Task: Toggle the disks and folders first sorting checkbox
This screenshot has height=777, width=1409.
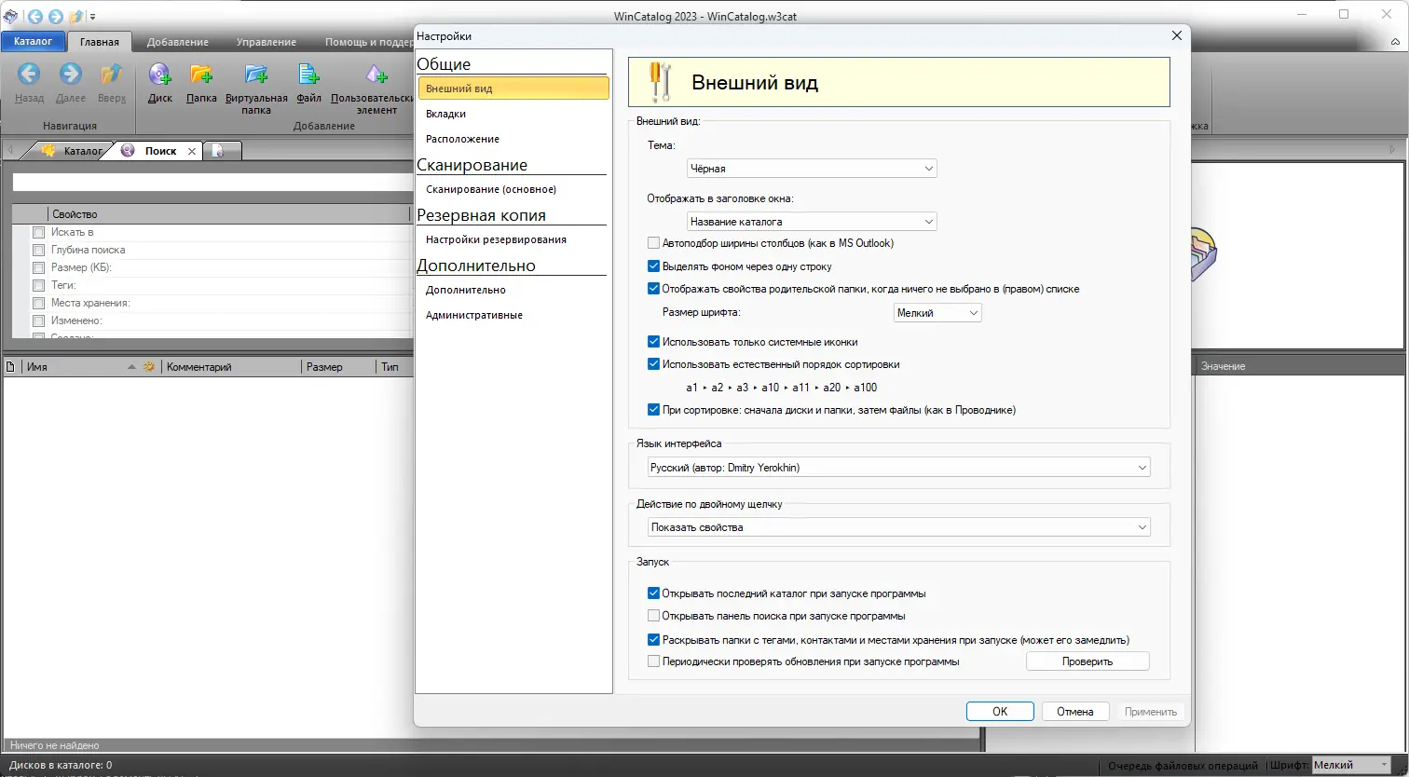Action: tap(653, 410)
